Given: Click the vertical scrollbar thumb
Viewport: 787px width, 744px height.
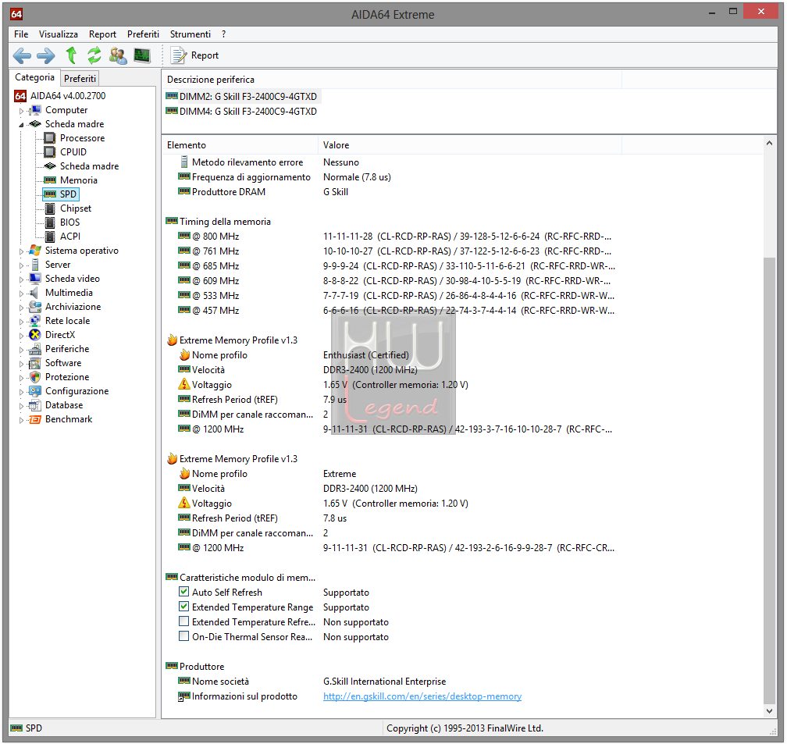Looking at the screenshot, I should pyautogui.click(x=770, y=480).
